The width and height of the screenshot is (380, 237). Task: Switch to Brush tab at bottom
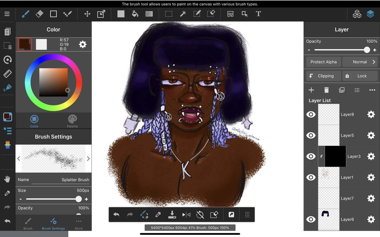pos(28,224)
